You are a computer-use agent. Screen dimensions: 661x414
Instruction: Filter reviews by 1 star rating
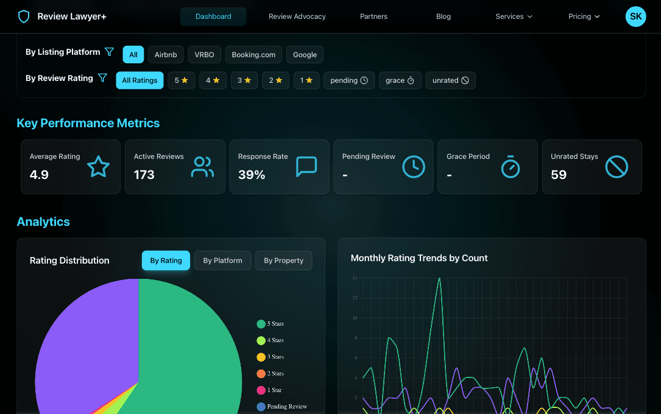coord(306,80)
